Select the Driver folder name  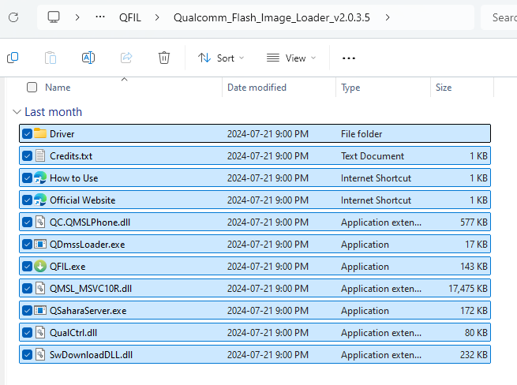(62, 134)
